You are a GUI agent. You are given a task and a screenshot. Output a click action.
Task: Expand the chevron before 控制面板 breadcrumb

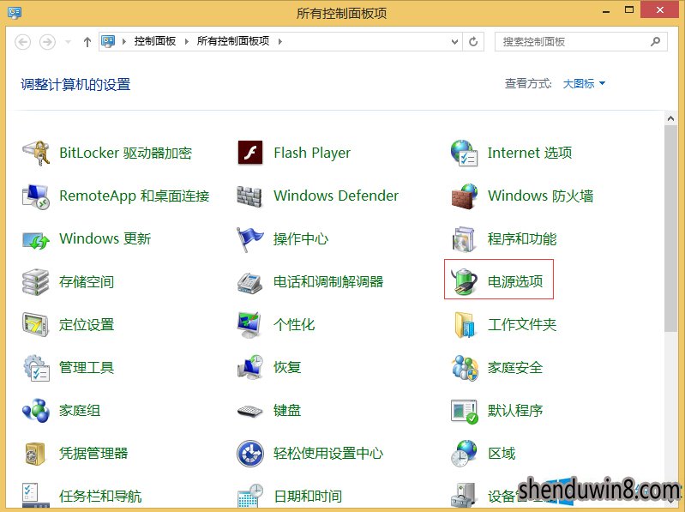124,42
